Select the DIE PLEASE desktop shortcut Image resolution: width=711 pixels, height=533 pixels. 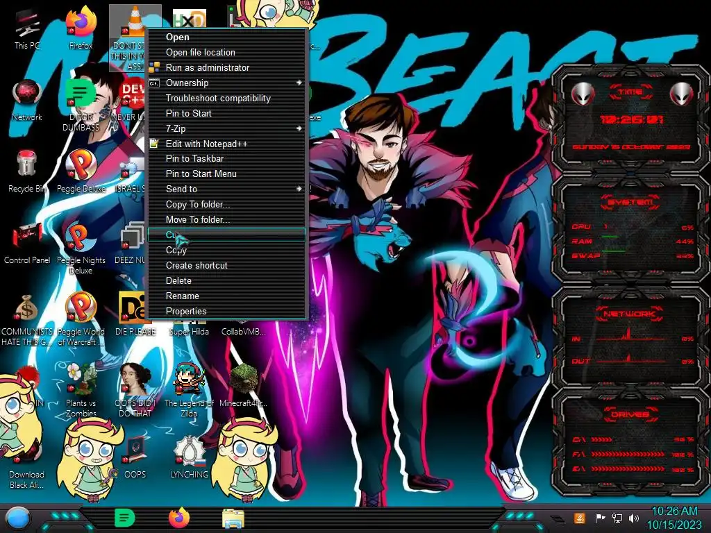135,314
